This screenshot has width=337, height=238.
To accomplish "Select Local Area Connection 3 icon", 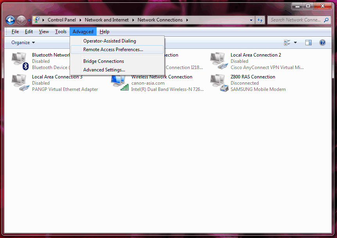I will click(20, 83).
